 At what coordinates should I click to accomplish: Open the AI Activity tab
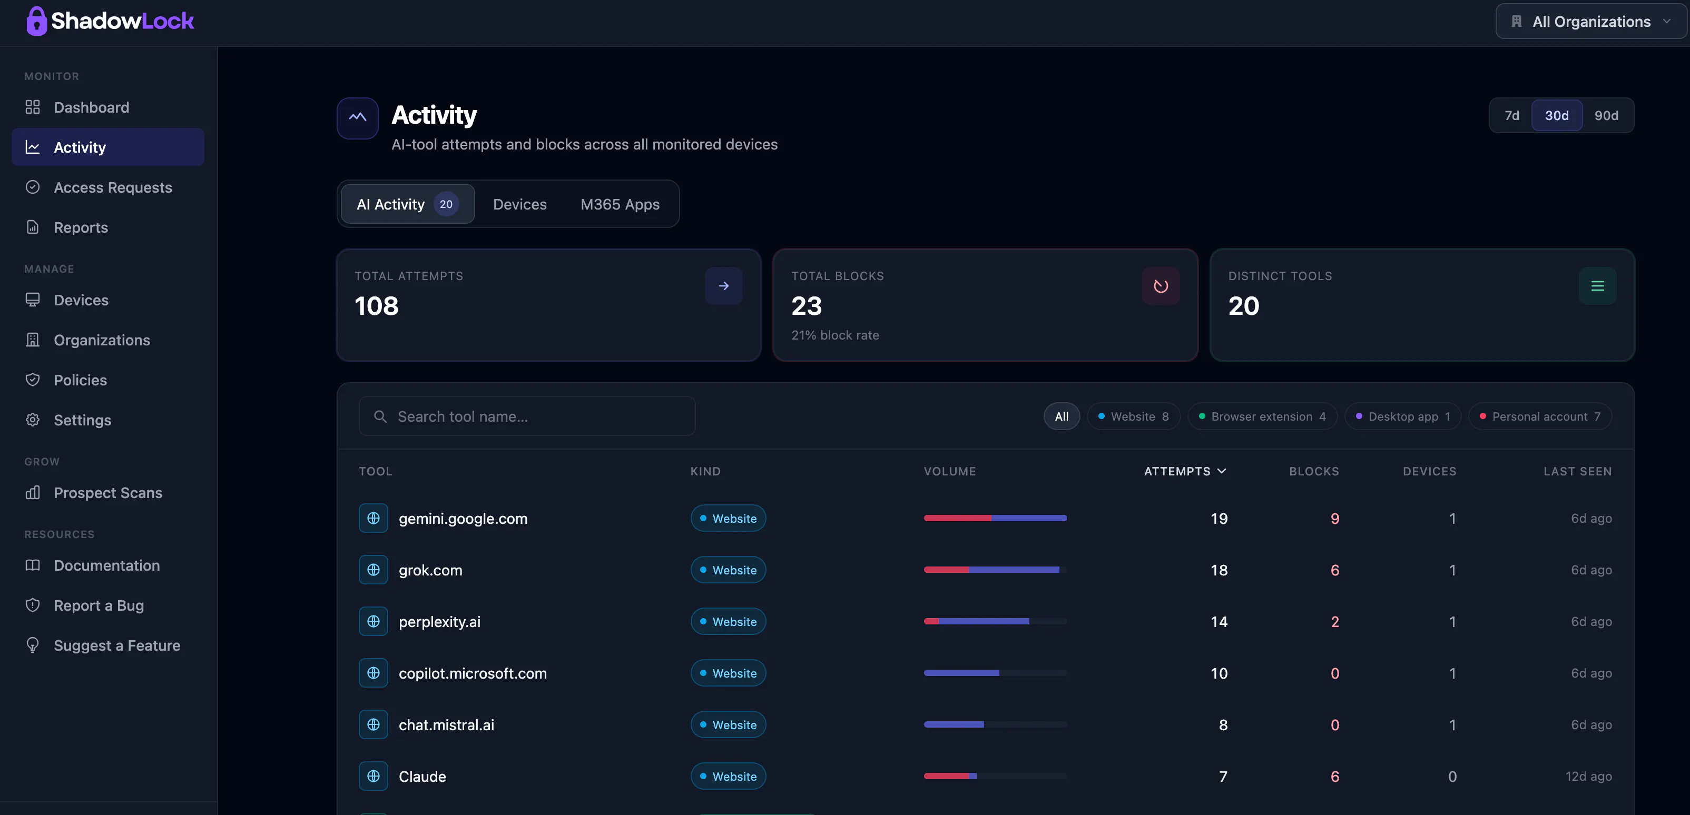click(407, 204)
